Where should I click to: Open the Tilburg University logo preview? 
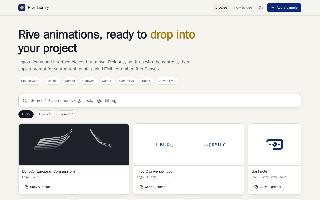pos(188,144)
